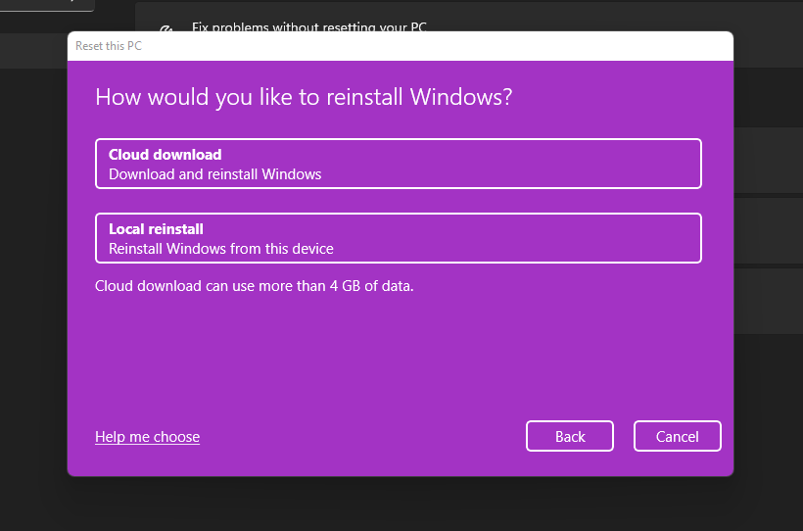This screenshot has height=531, width=803.
Task: Click the 'How would you like to reinstall Windows?' heading
Action: click(304, 97)
